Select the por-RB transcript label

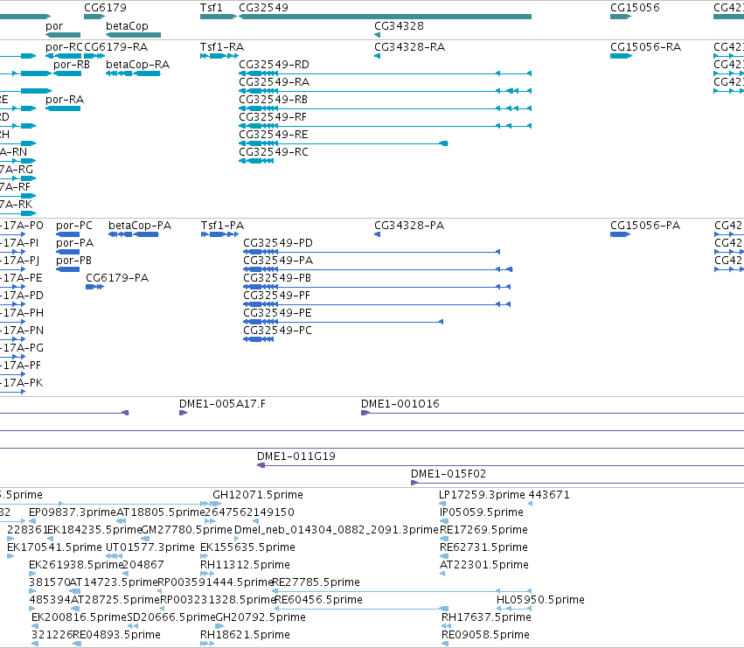point(72,65)
